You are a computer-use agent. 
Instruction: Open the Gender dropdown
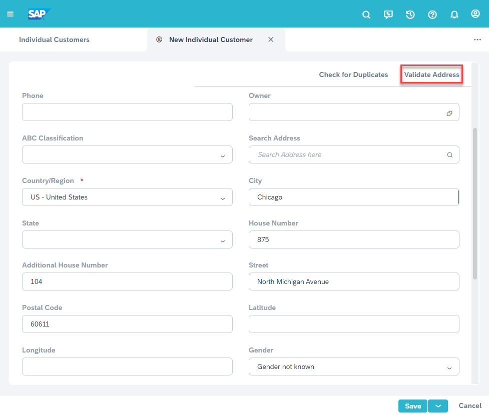point(449,367)
